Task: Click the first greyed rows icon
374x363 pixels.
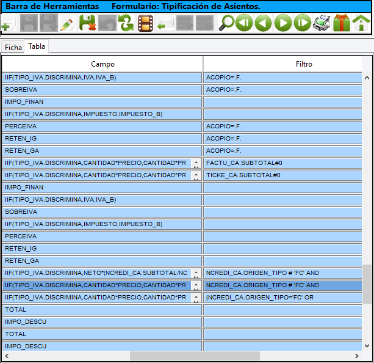Action: coord(185,23)
